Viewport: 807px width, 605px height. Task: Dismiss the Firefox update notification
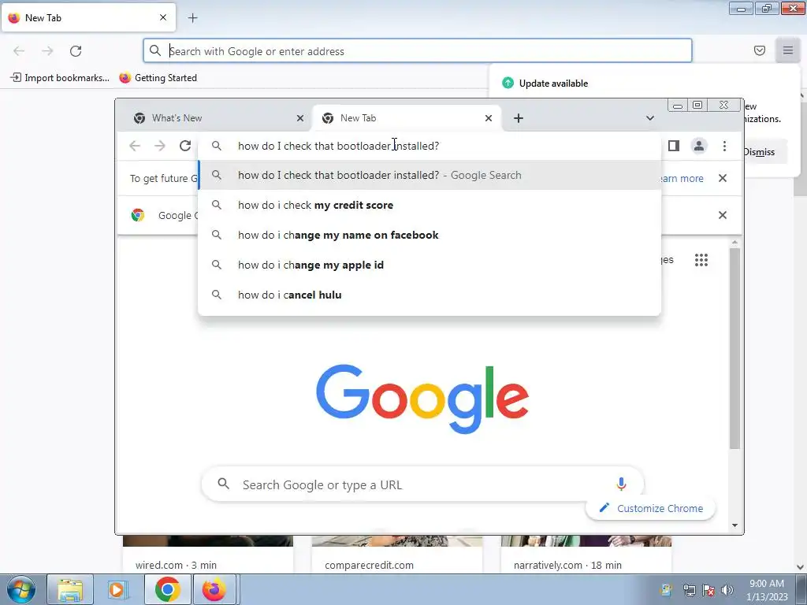coord(759,152)
